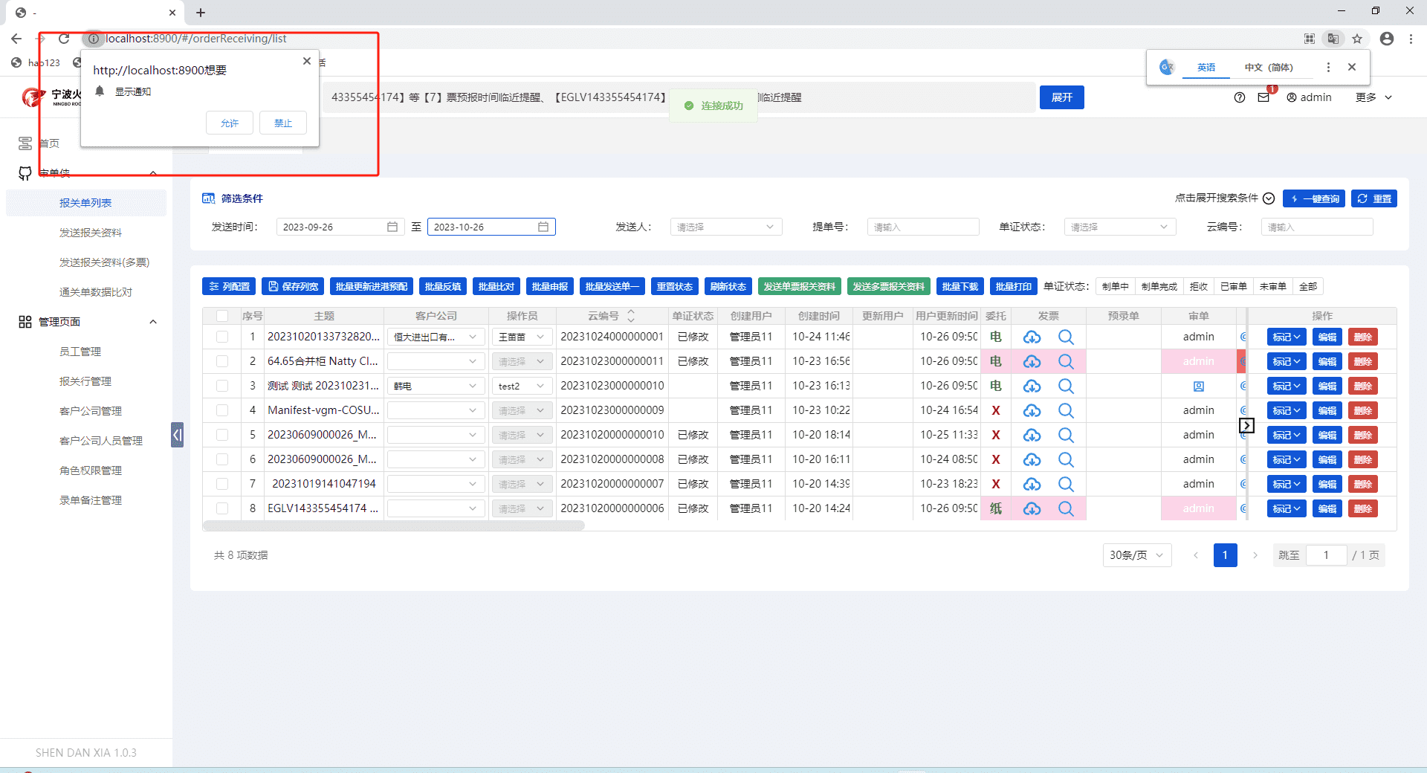This screenshot has height=773, width=1427.
Task: Click the red X icon in row 4
Action: 996,410
